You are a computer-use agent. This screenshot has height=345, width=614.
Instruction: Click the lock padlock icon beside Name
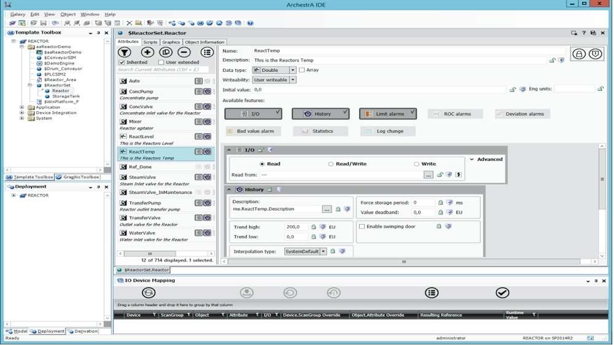point(579,53)
